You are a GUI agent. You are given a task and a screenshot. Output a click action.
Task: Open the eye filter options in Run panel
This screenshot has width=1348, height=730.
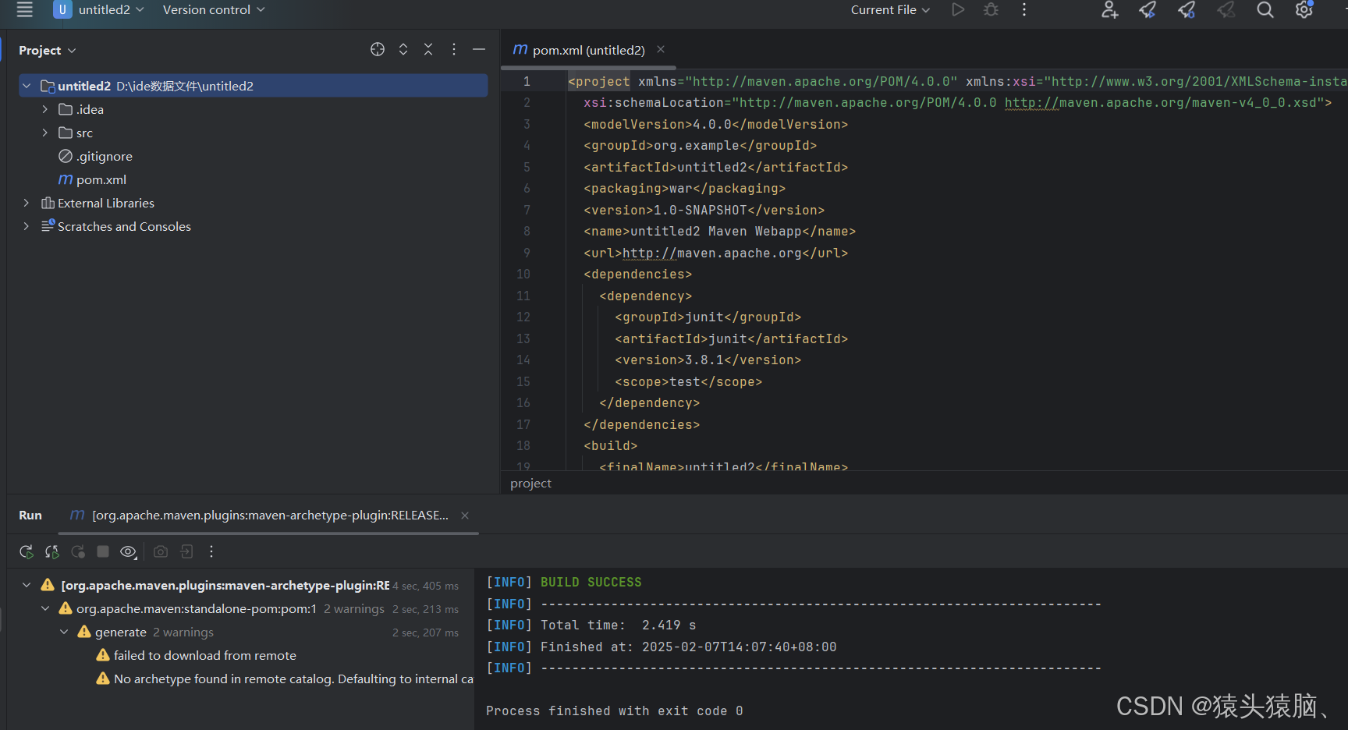(128, 551)
